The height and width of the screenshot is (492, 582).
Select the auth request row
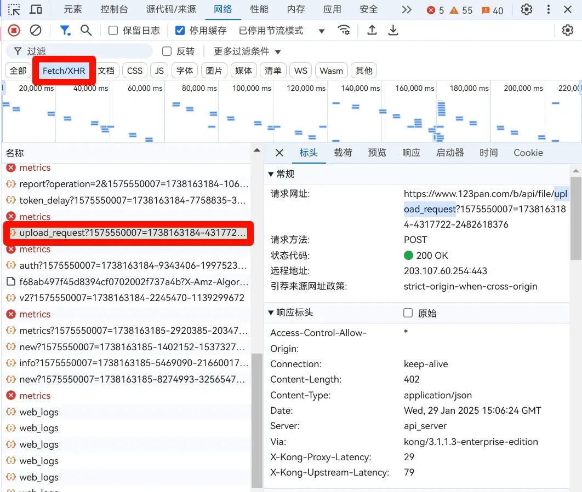126,265
